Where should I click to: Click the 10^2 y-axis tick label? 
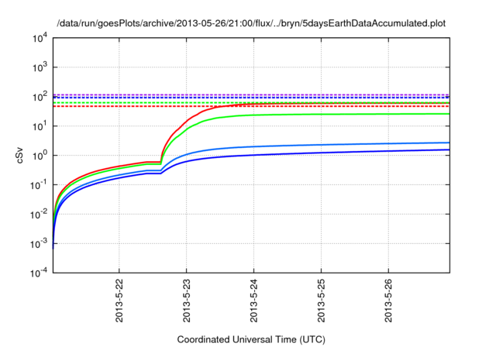(x=40, y=96)
